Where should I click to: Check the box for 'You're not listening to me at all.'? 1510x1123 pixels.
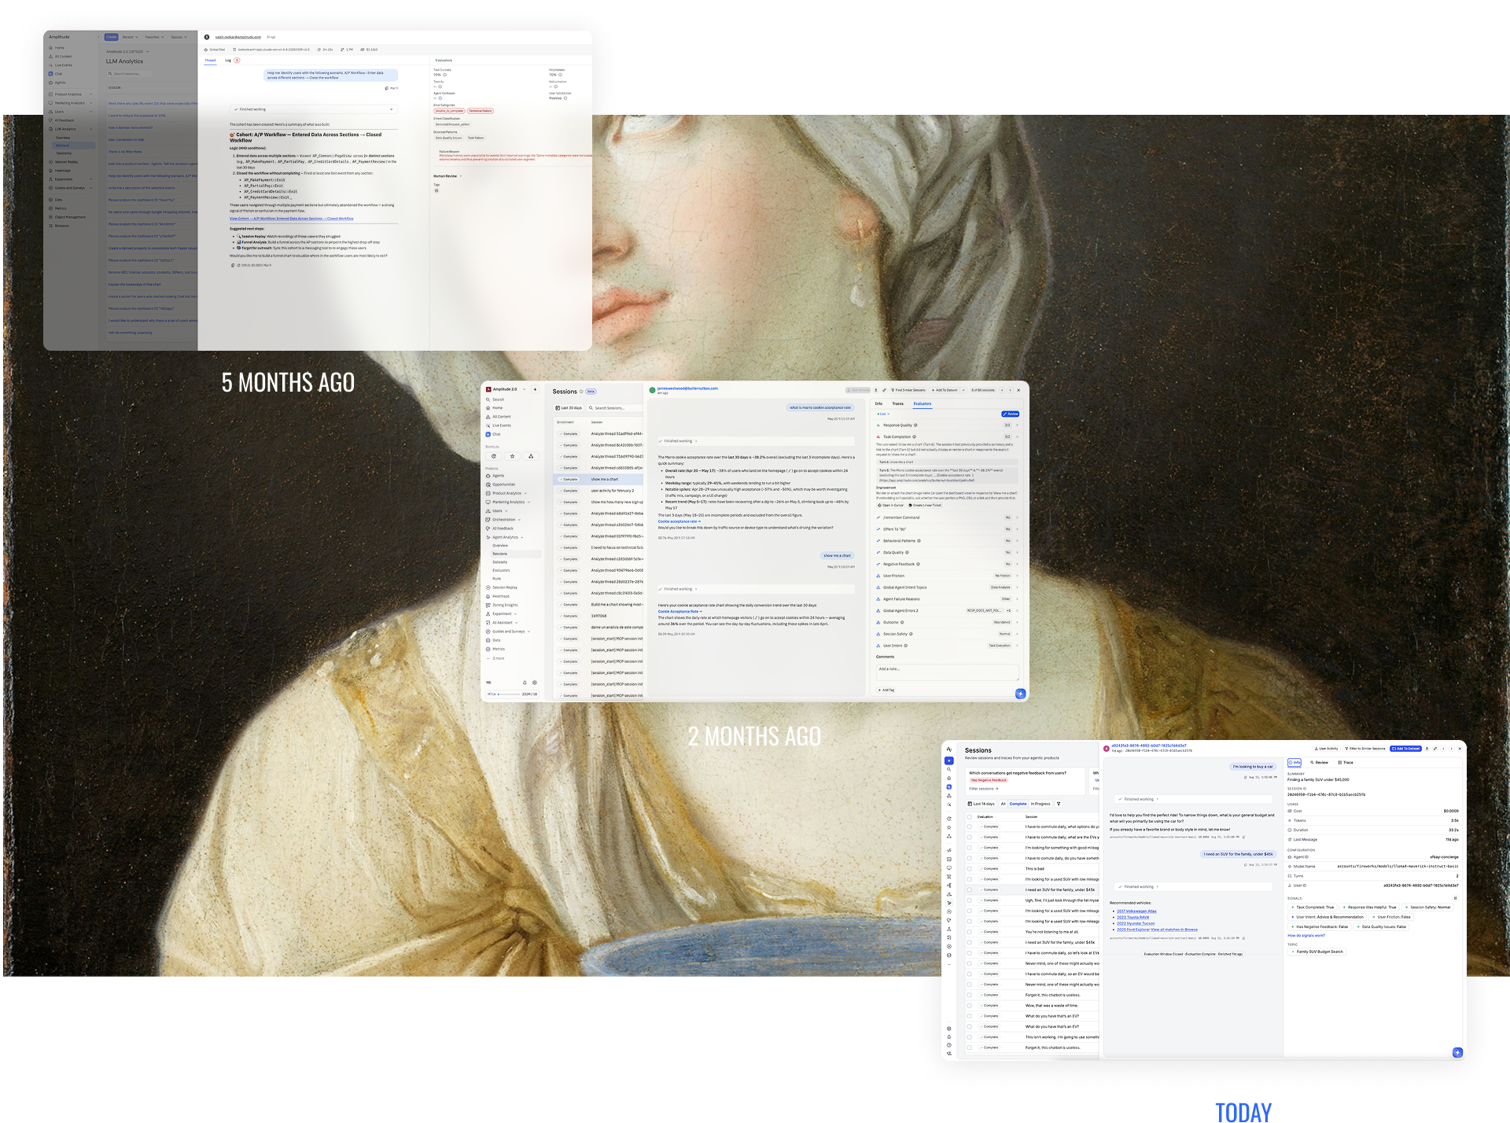click(969, 932)
